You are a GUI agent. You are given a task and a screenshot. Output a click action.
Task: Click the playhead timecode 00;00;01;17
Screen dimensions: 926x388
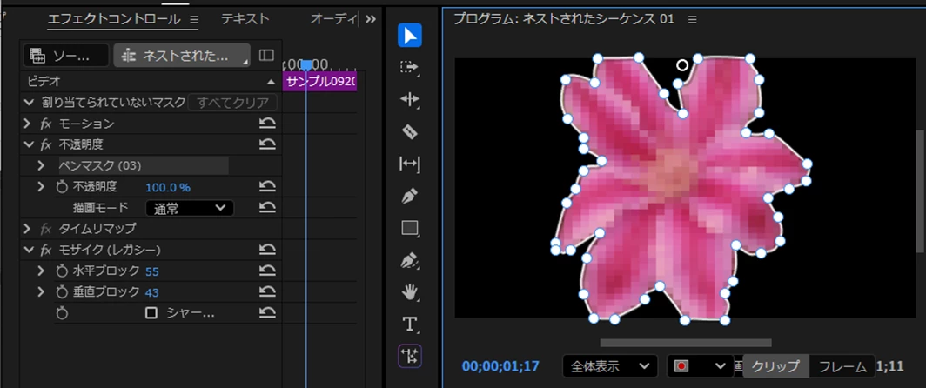pos(500,366)
